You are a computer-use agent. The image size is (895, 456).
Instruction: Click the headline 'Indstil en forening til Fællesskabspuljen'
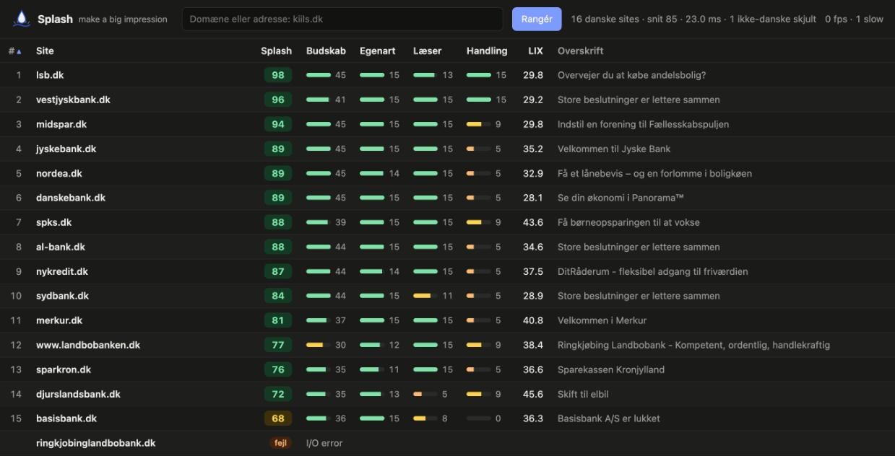coord(644,124)
